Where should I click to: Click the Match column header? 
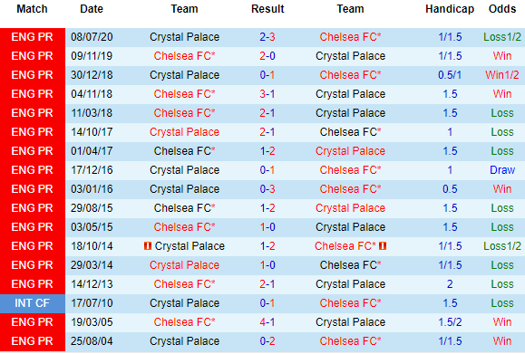pos(32,9)
